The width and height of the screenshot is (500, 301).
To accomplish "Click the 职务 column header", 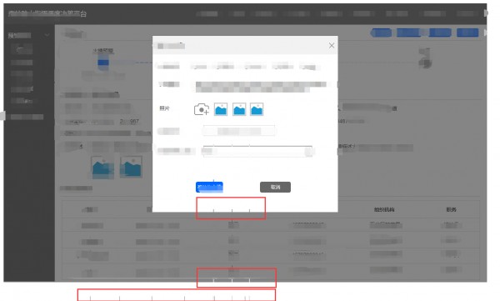I will pyautogui.click(x=451, y=210).
